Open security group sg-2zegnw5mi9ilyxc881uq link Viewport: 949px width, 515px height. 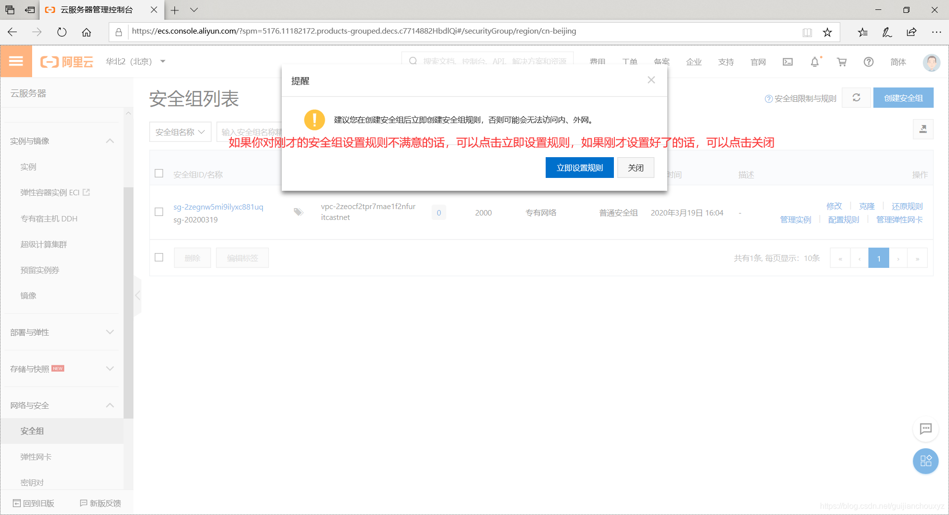(218, 207)
